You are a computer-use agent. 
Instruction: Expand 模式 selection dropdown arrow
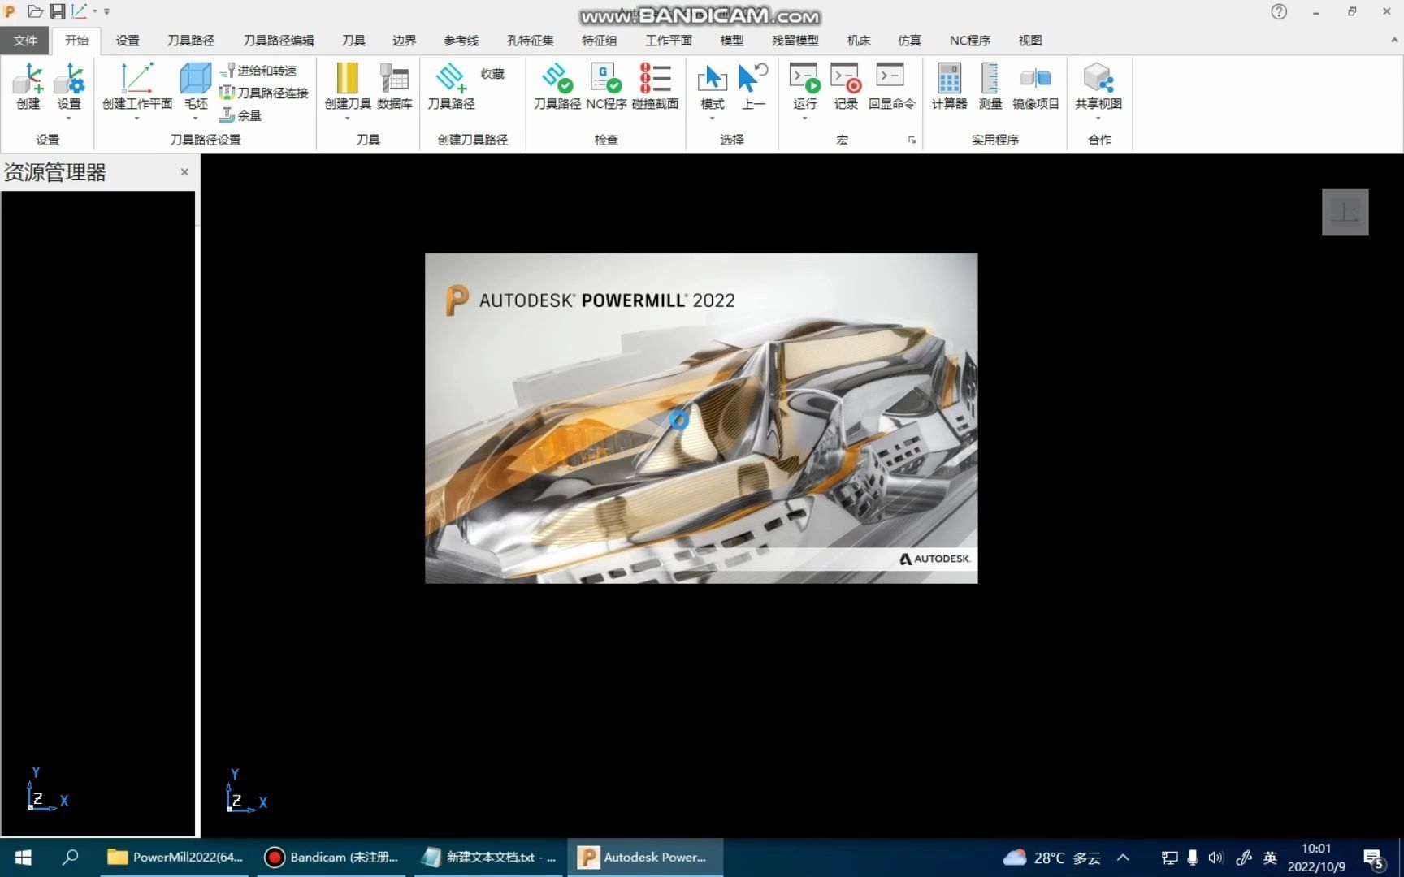pos(713,119)
